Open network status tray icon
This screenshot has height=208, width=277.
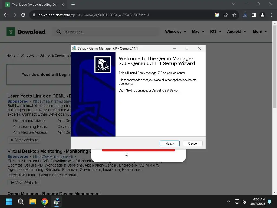(237, 201)
